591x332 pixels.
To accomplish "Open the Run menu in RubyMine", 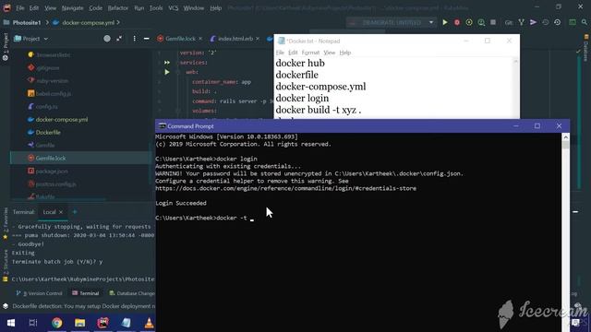I will click(139, 8).
